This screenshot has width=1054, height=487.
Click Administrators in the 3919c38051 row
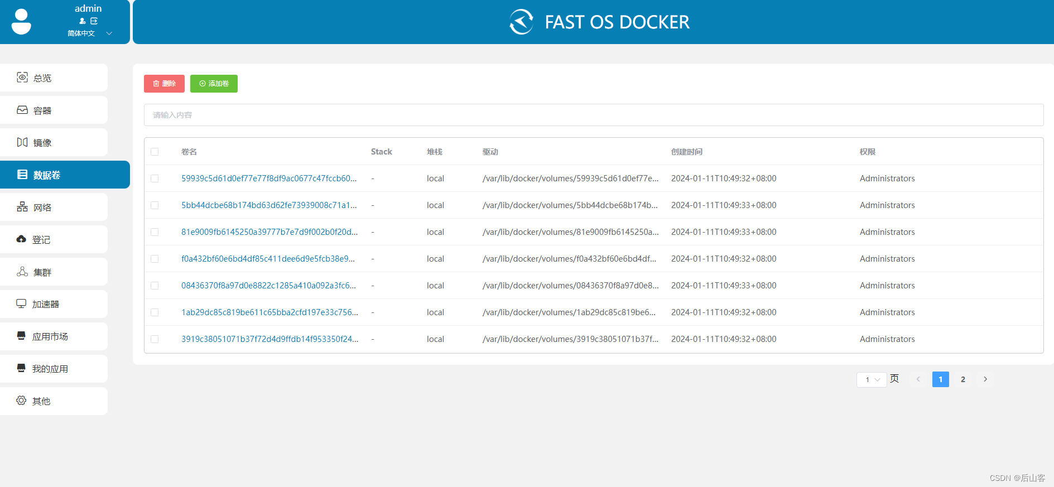[x=887, y=339]
